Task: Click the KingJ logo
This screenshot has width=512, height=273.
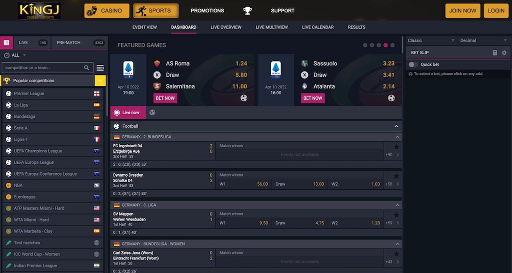Action: pyautogui.click(x=39, y=10)
